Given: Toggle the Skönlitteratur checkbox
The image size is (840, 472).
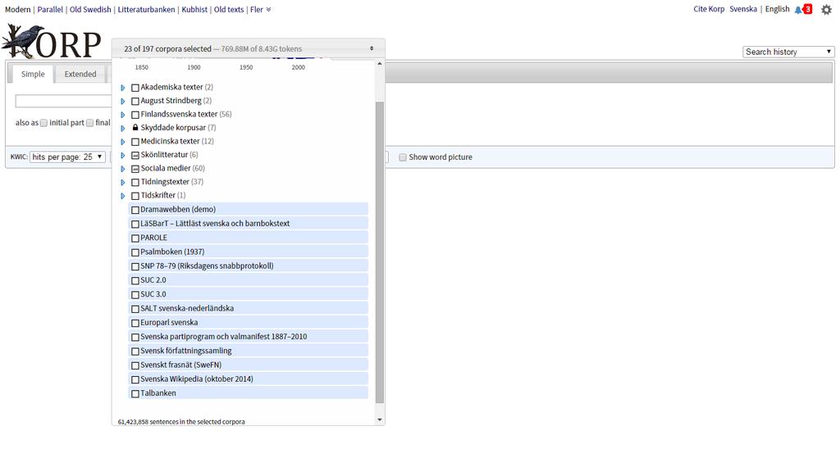Looking at the screenshot, I should point(135,155).
